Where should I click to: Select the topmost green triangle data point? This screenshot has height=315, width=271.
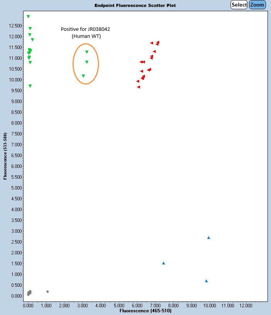pos(28,17)
